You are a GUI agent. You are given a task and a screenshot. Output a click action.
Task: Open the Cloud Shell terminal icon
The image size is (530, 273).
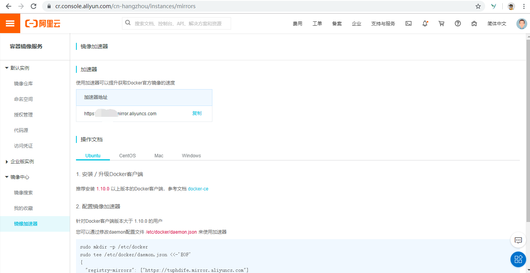[408, 23]
